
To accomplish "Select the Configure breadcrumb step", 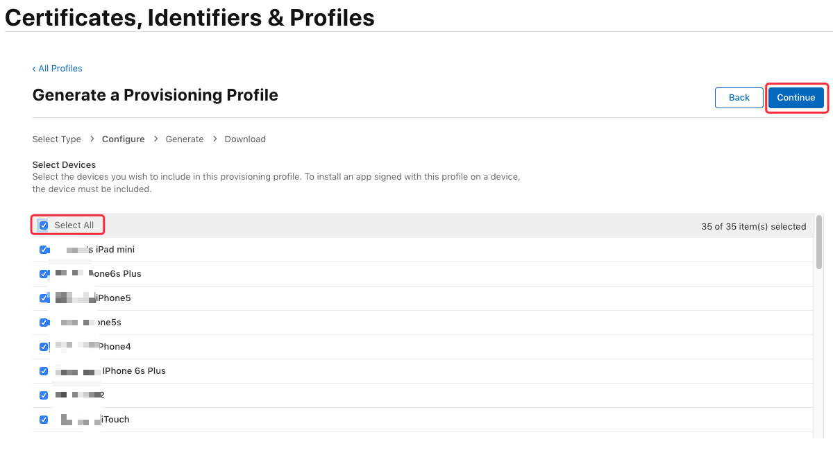I will point(124,139).
